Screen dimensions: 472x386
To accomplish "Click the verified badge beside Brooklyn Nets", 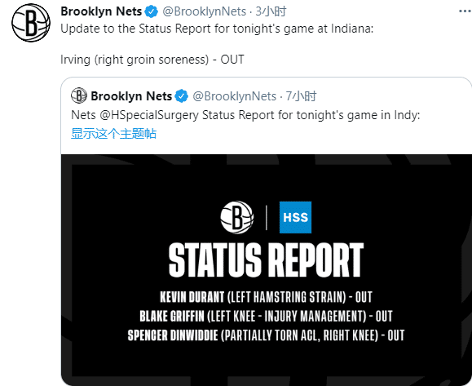I will click(x=151, y=11).
